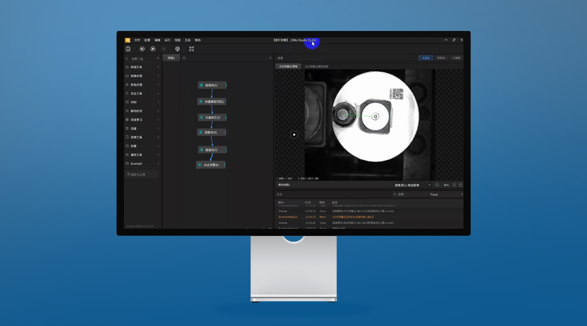The height and width of the screenshot is (326, 587).
Task: Click the square frame toolbar icon
Action: pyautogui.click(x=191, y=49)
